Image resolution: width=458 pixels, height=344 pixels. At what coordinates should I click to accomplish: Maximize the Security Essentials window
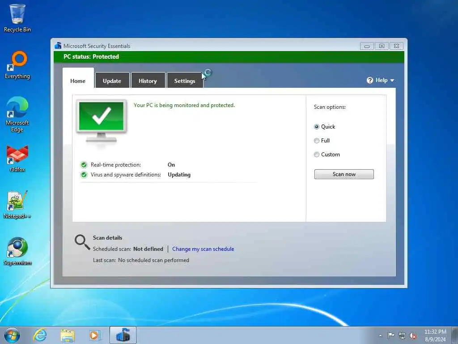point(382,46)
